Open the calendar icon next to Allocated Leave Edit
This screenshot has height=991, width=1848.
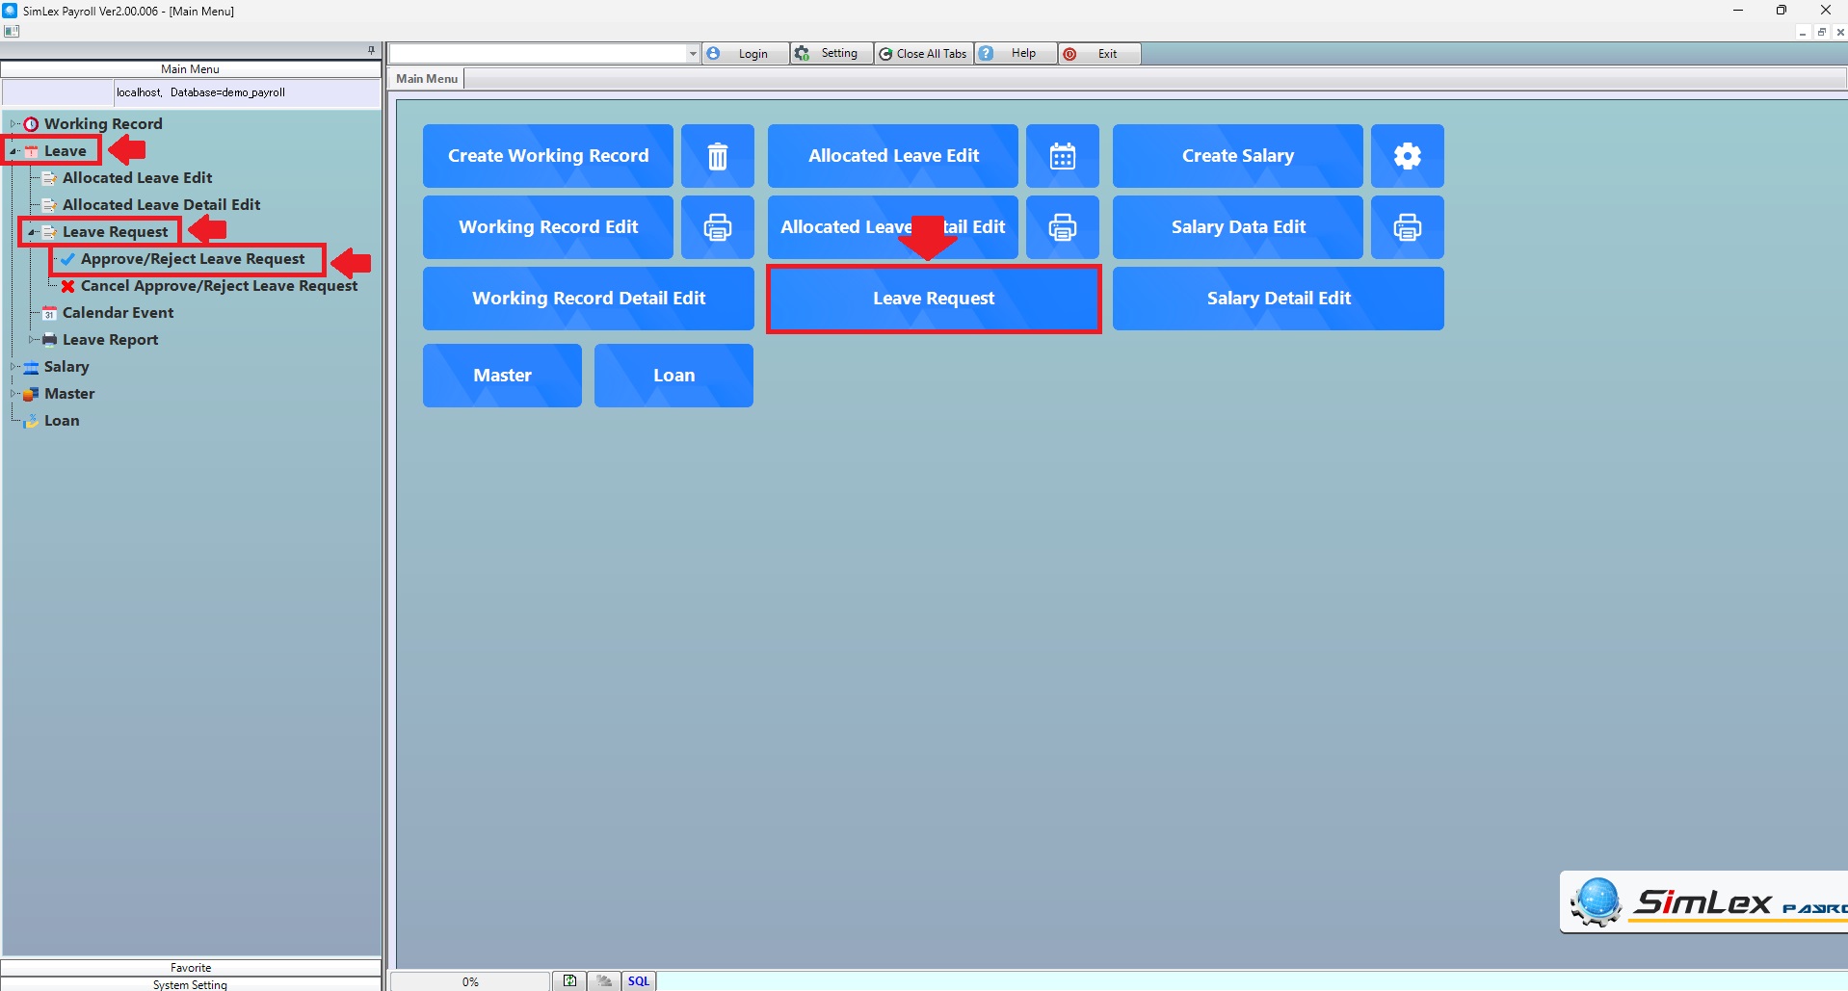click(1062, 156)
